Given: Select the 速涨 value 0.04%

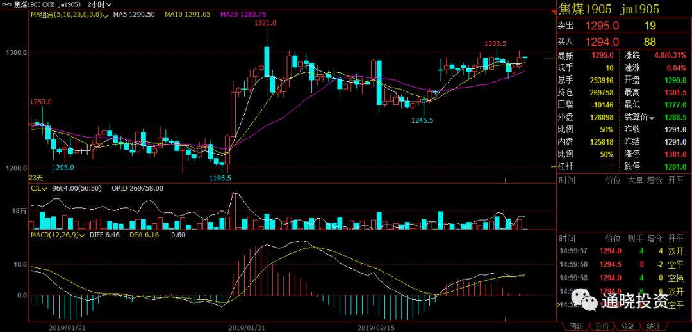Looking at the screenshot, I should [676, 68].
